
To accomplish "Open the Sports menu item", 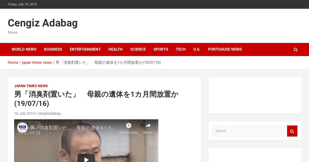I will [161, 49].
